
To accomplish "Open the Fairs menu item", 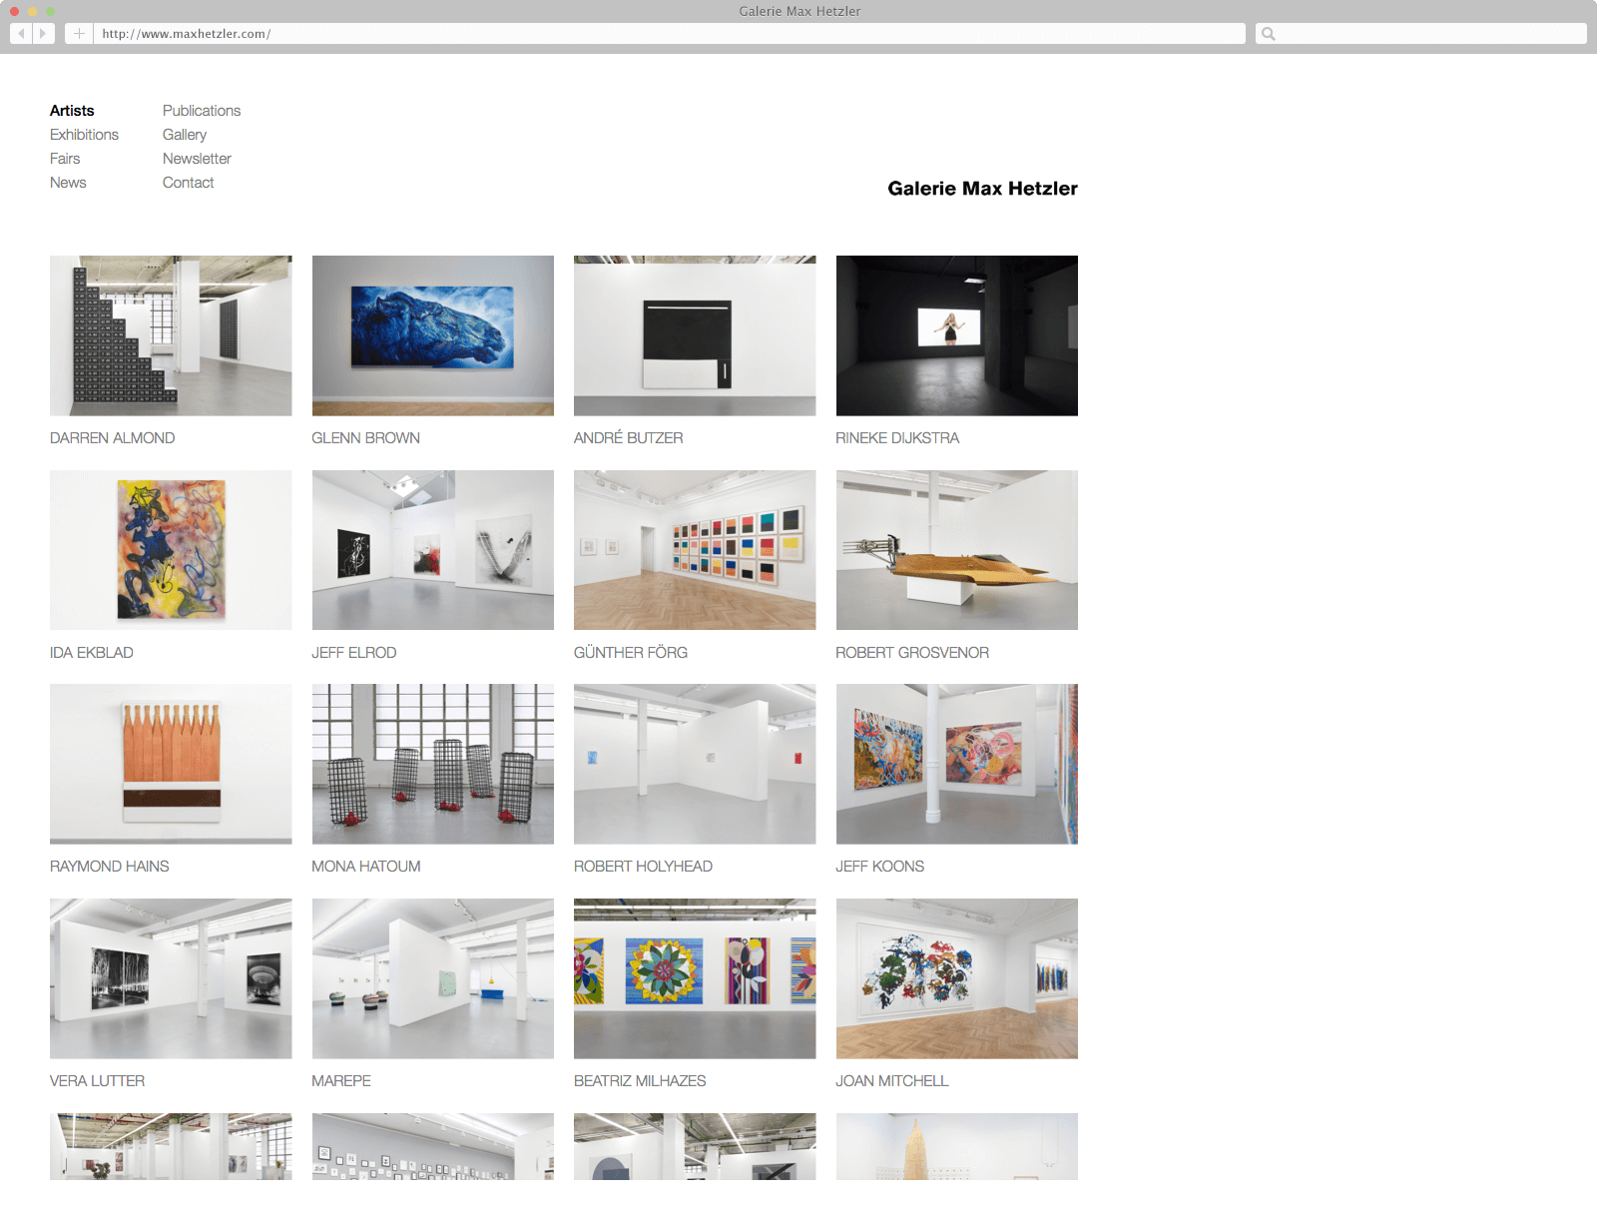I will point(65,159).
